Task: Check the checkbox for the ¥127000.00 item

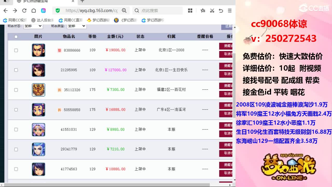Action: click(x=16, y=70)
